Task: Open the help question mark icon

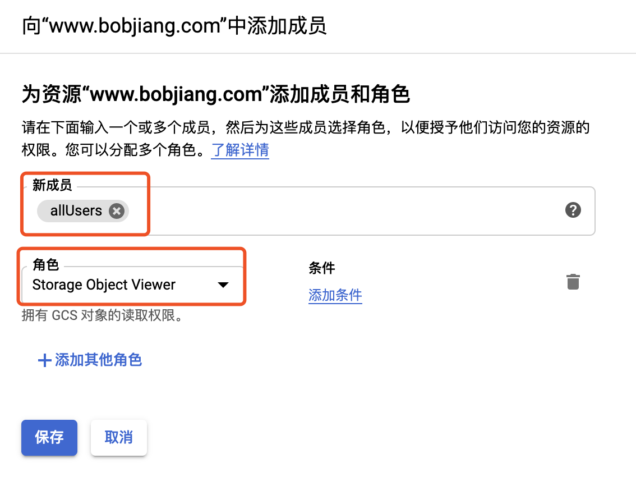Action: point(573,210)
